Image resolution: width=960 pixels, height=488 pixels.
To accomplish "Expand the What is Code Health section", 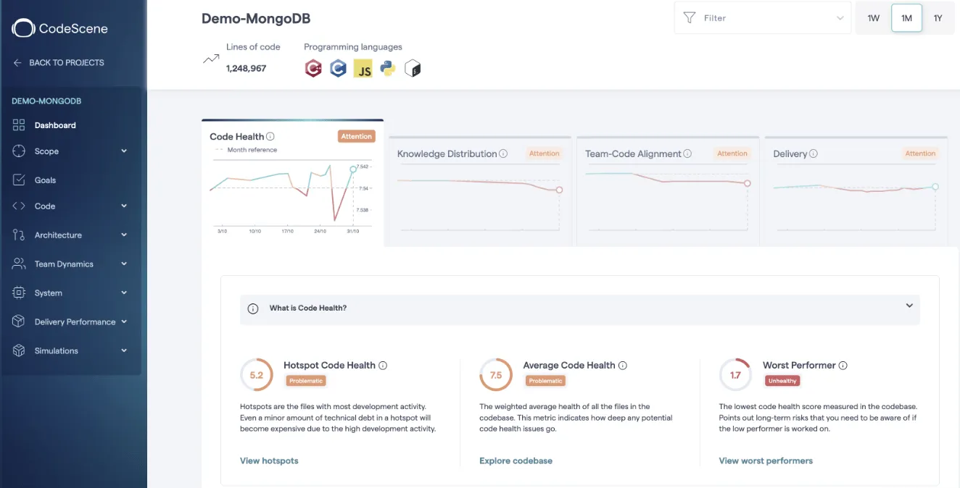I will coord(909,306).
